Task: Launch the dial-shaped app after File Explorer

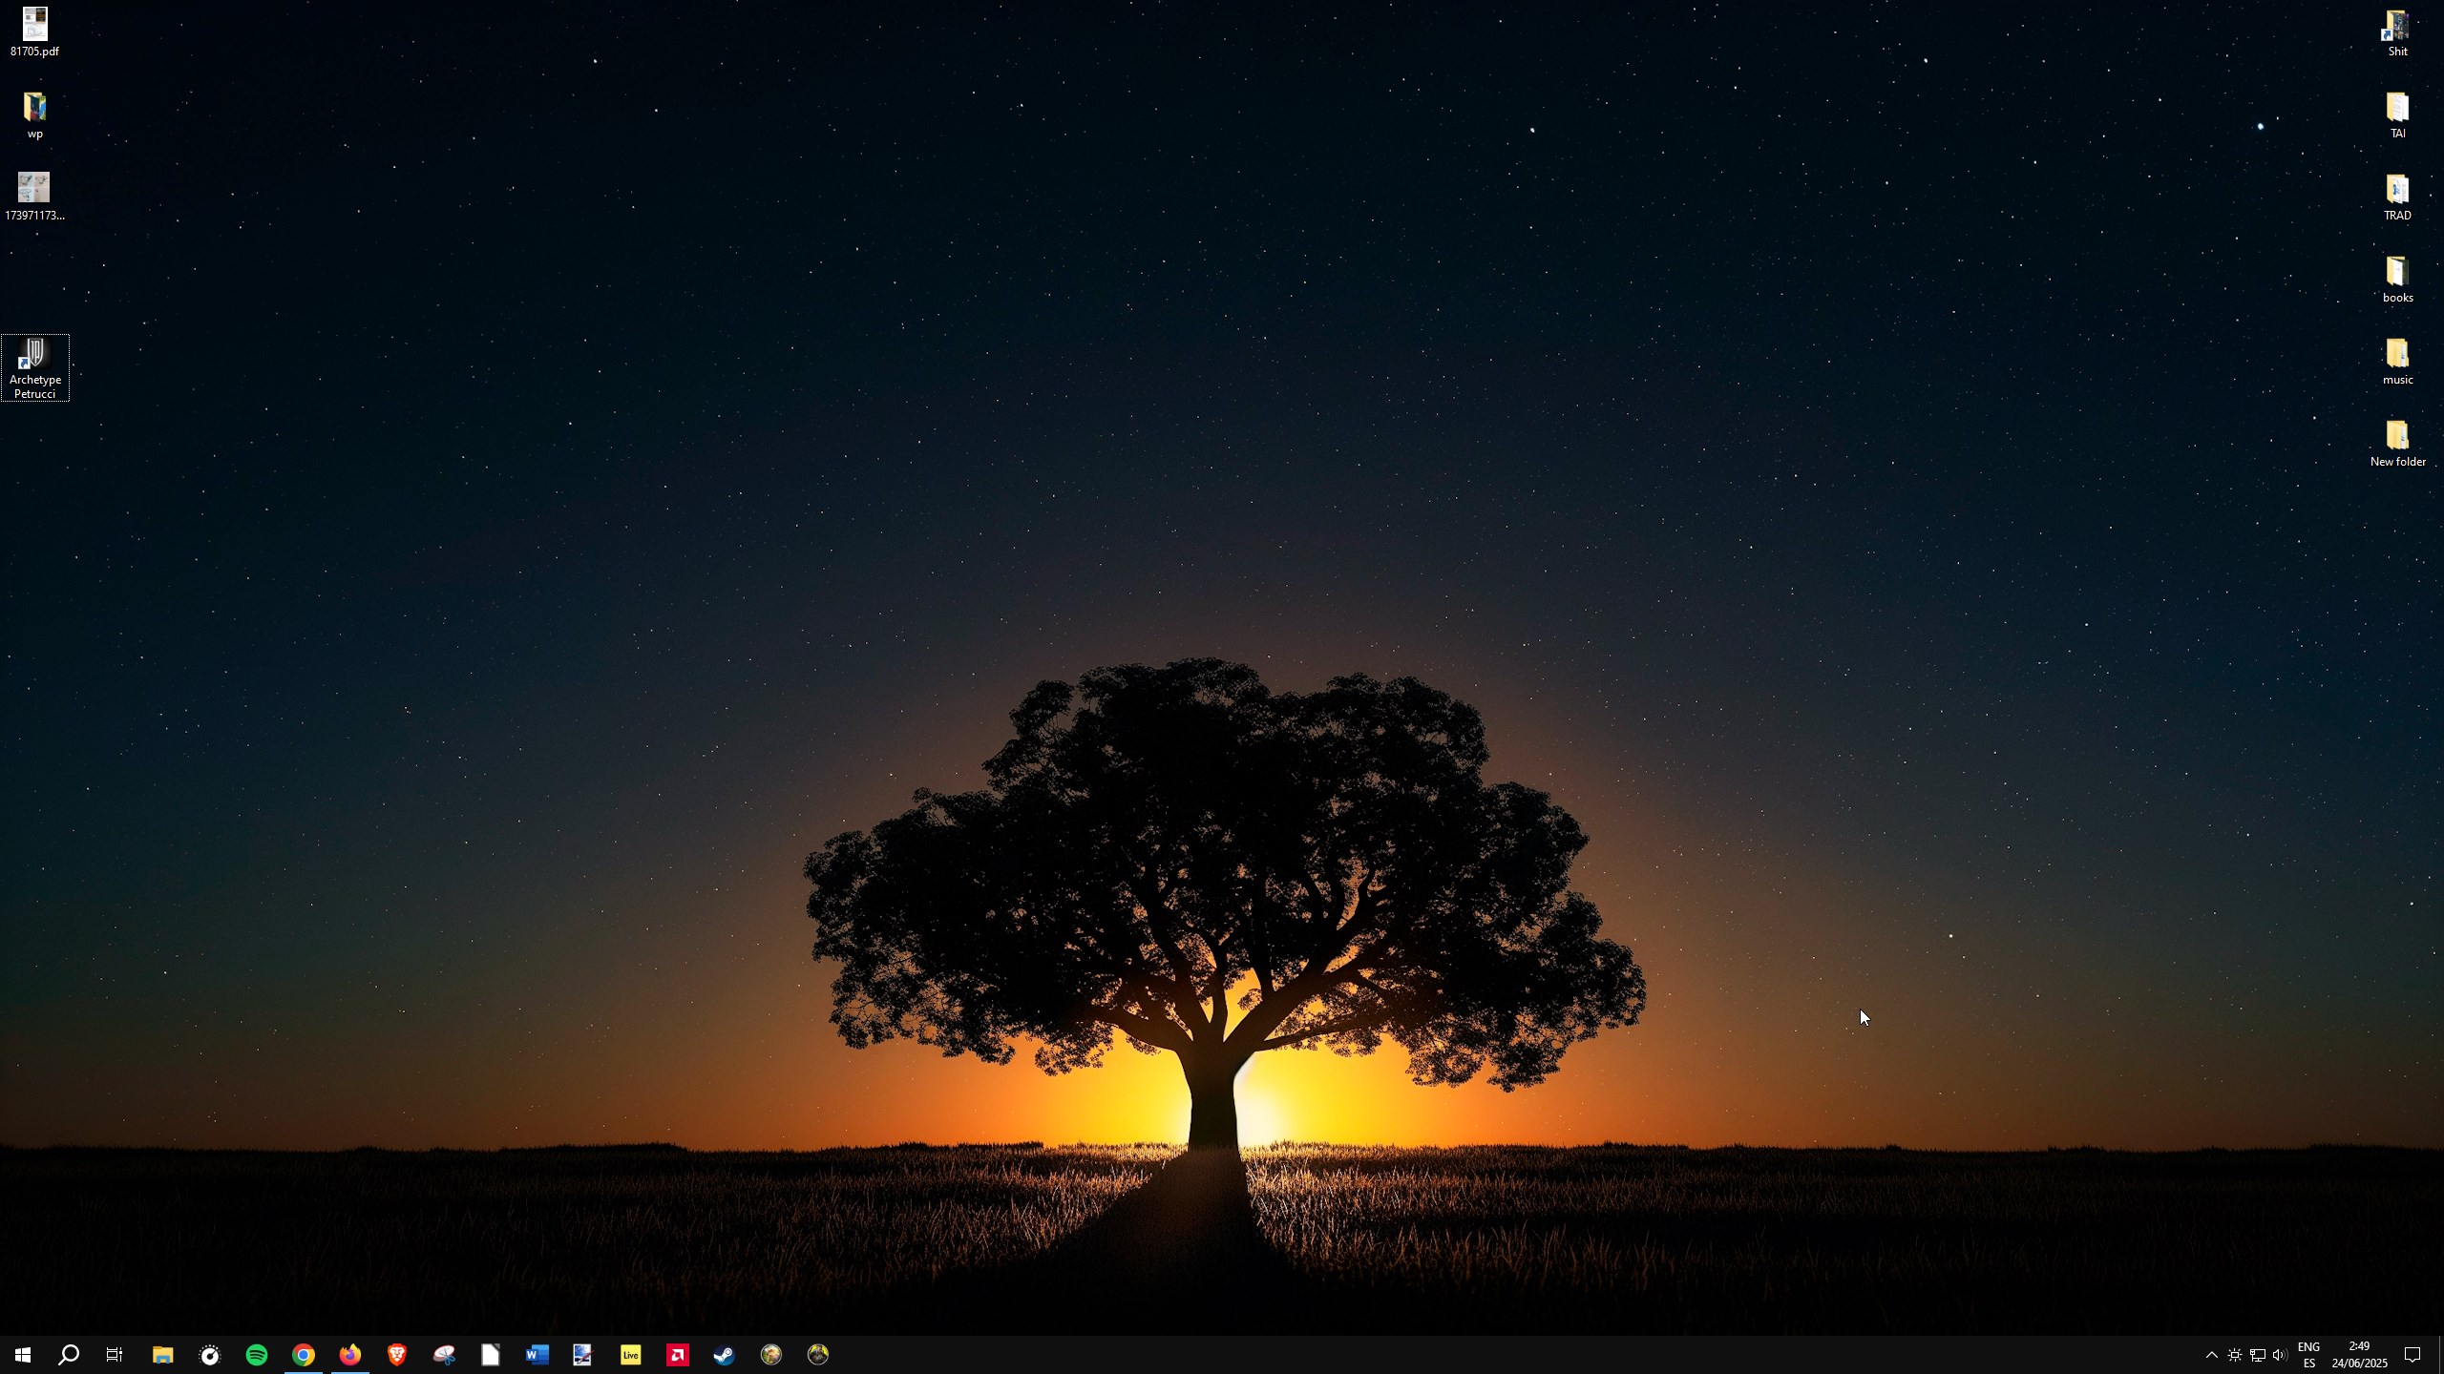Action: pos(210,1355)
